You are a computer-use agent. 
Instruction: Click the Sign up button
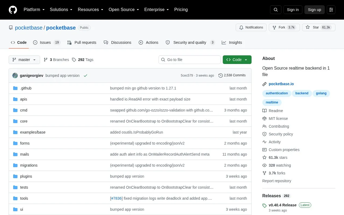[x=314, y=10]
